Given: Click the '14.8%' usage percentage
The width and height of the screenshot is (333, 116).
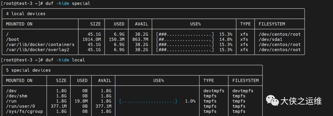Looking at the screenshot, I should point(226,39).
